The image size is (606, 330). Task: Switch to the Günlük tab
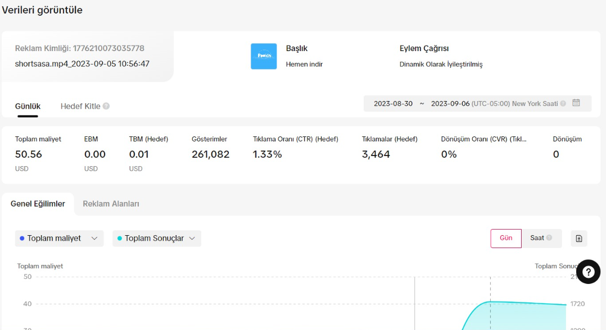click(x=28, y=106)
